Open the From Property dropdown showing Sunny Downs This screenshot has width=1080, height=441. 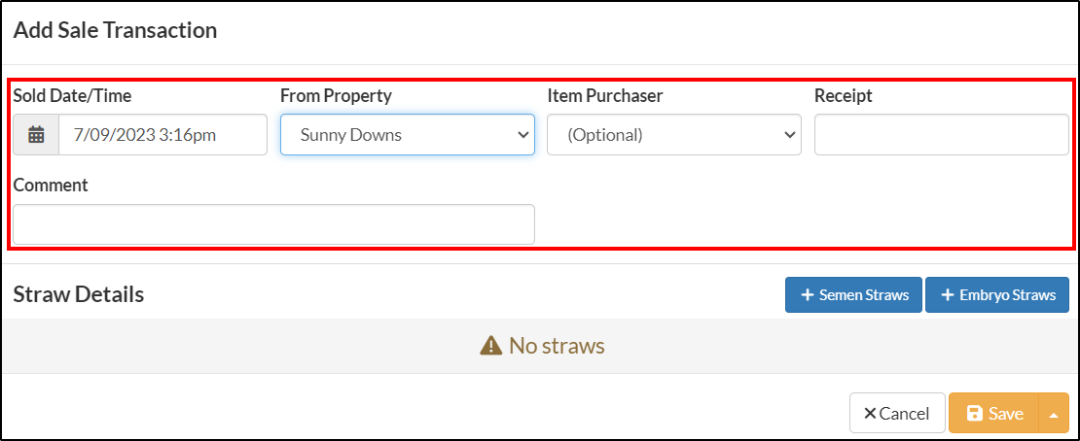(x=407, y=135)
